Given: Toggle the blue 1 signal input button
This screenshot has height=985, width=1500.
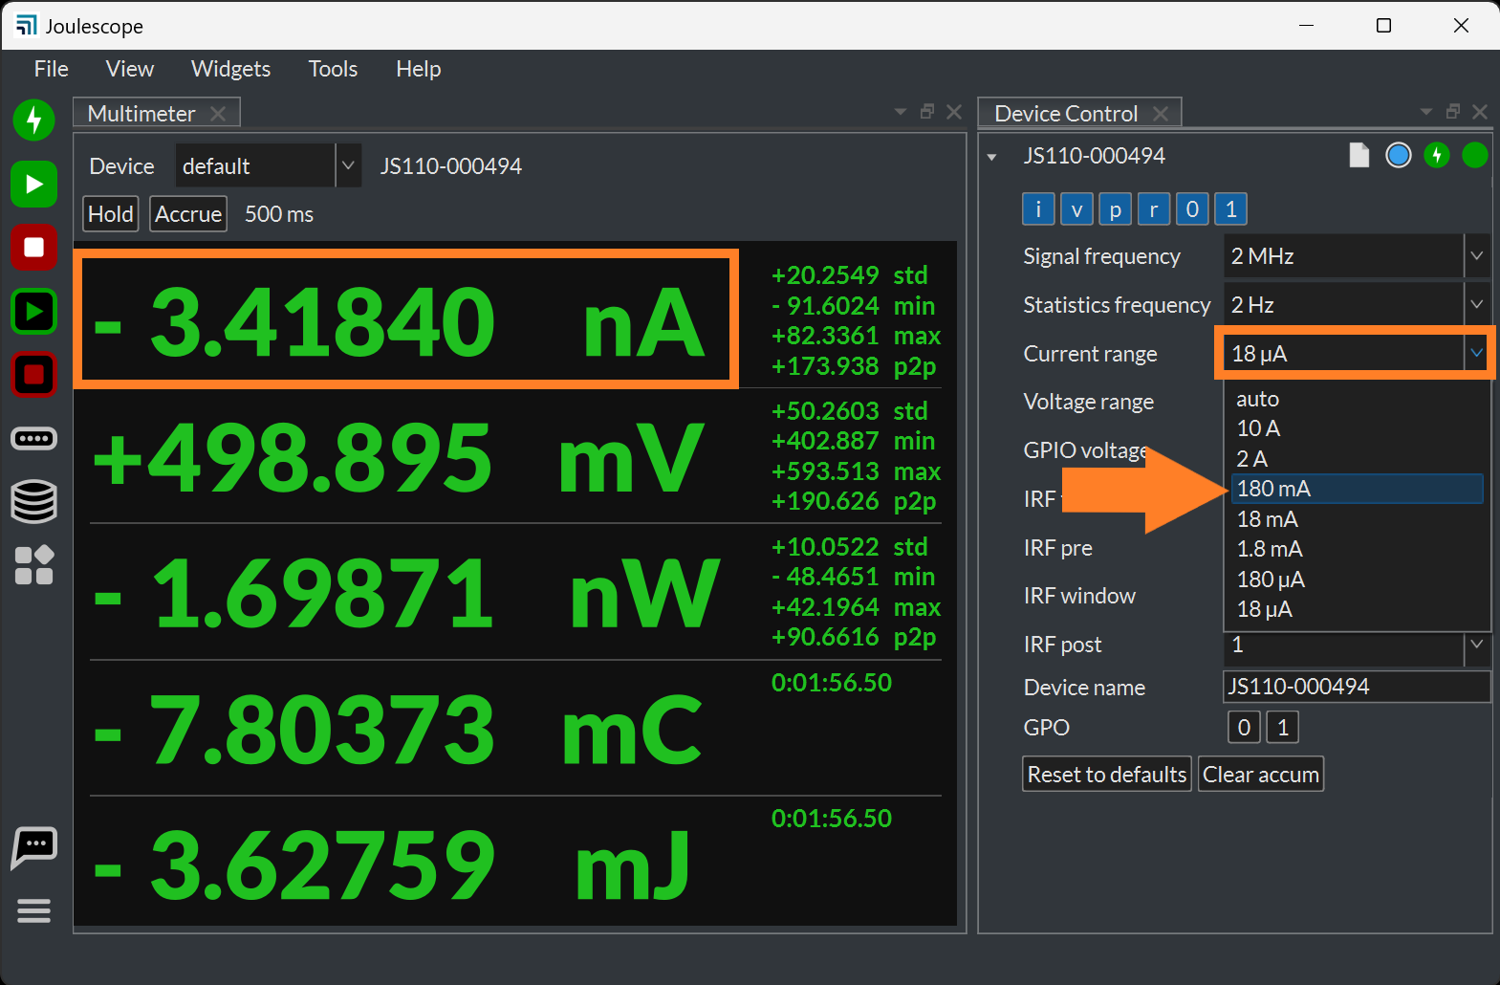Looking at the screenshot, I should coord(1231,209).
